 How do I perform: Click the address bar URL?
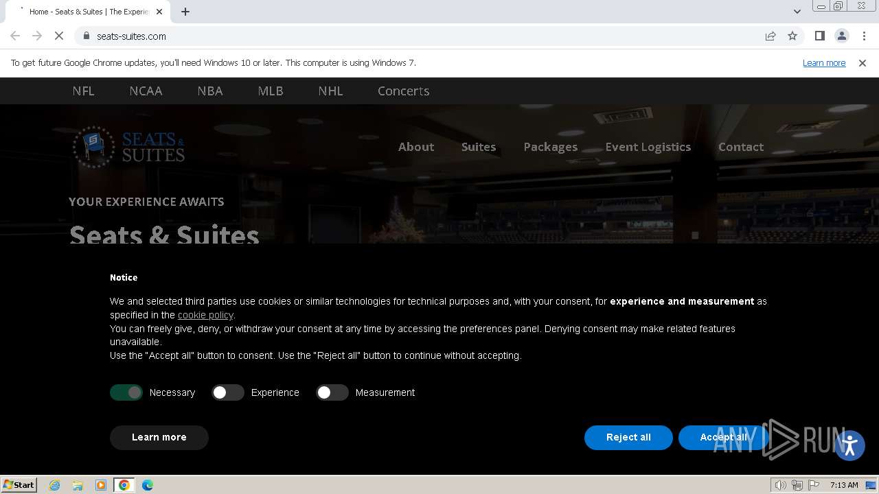pyautogui.click(x=131, y=36)
